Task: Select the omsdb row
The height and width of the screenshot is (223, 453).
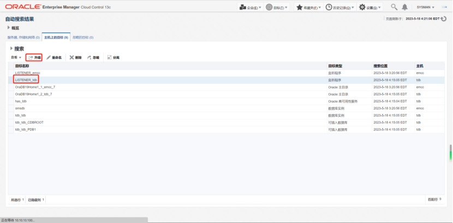Action: [x=226, y=109]
